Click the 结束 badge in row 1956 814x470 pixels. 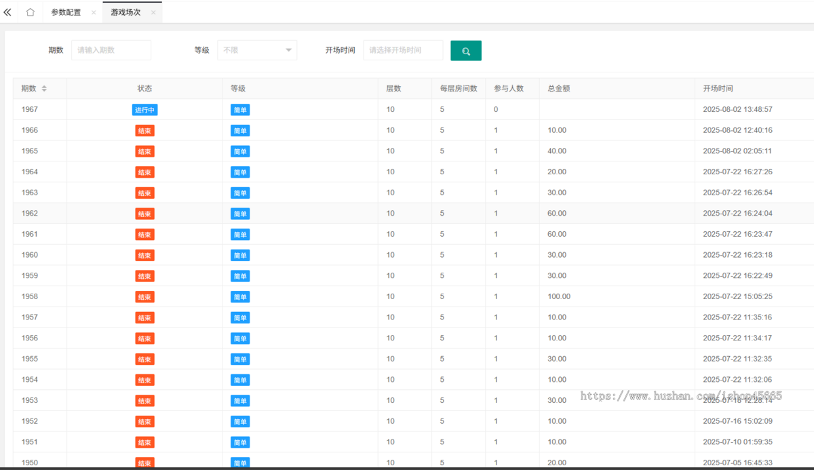pyautogui.click(x=144, y=338)
